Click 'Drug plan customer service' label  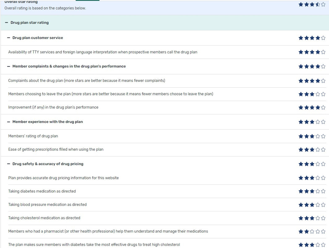point(37,38)
